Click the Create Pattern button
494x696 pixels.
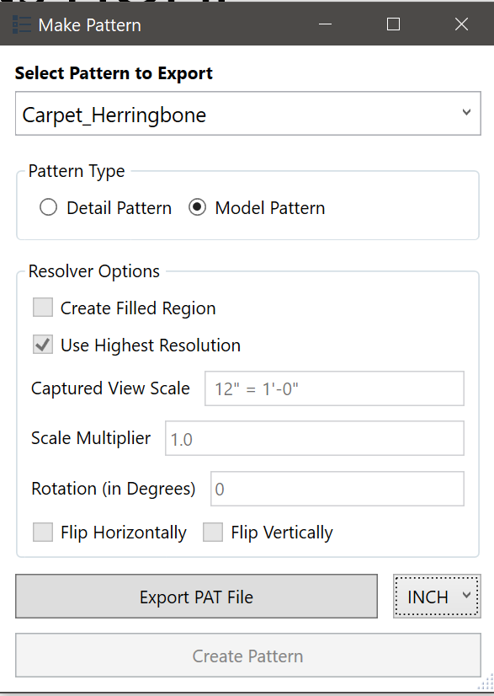point(247,655)
